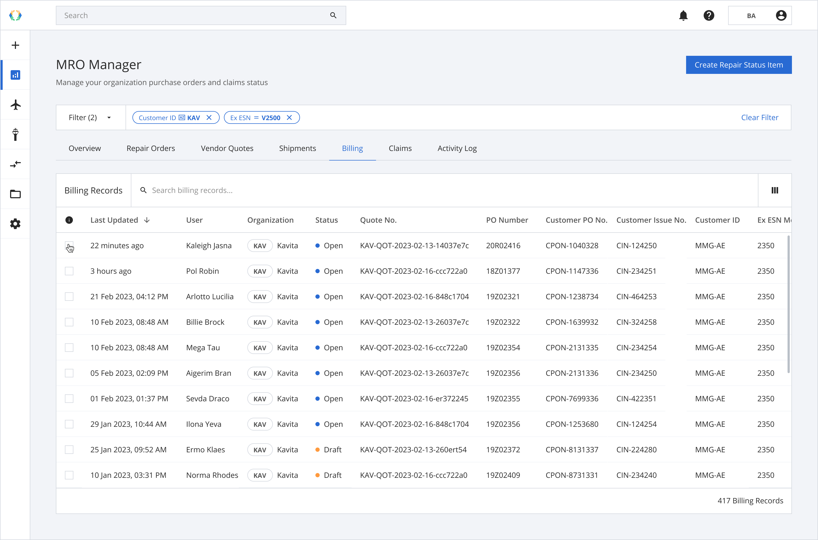The image size is (818, 540).
Task: Click the column settings icon in Billing Records
Action: (x=775, y=190)
